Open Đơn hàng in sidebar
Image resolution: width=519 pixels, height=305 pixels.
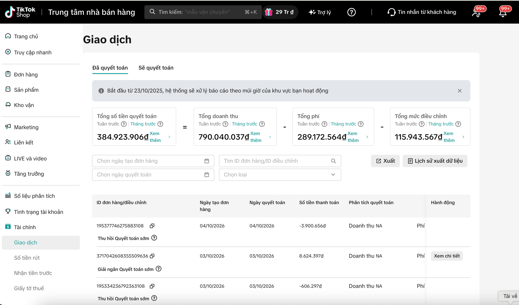26,74
